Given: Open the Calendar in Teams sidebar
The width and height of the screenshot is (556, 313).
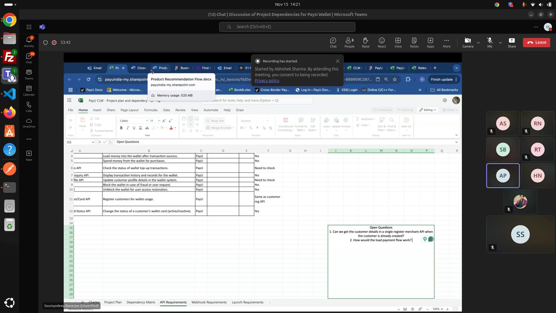Looking at the screenshot, I should point(29,91).
